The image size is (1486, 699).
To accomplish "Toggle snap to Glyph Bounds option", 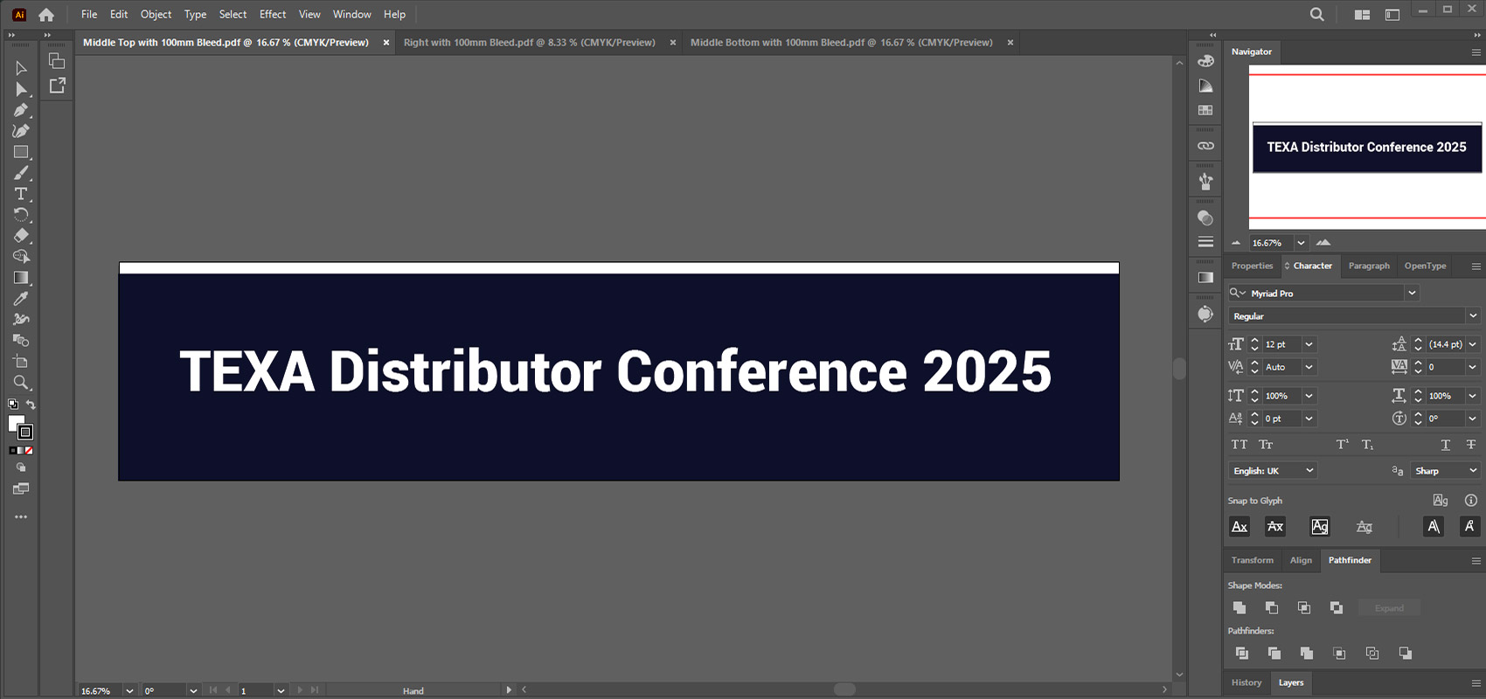I will click(x=1320, y=527).
